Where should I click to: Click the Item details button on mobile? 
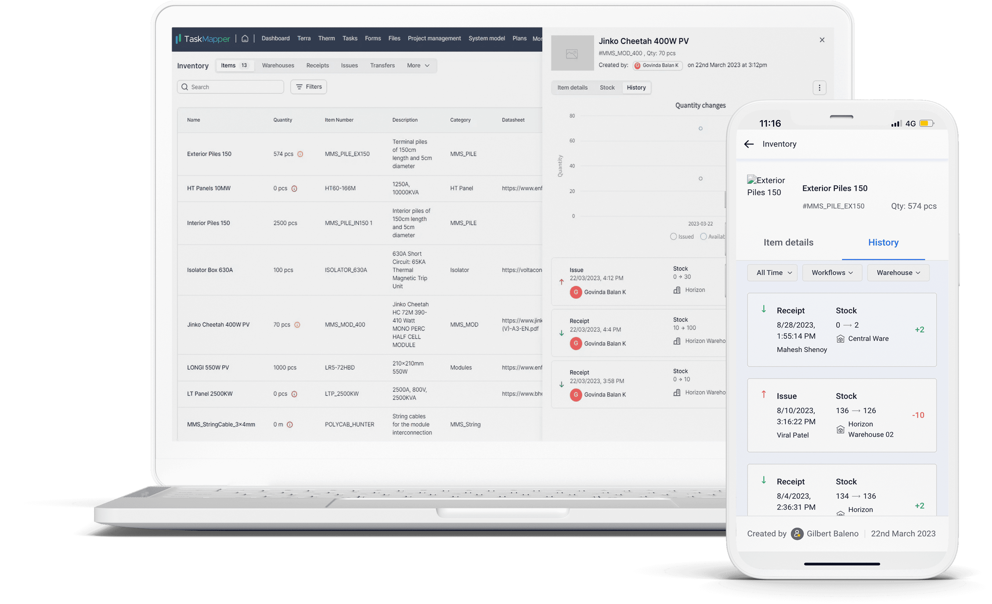788,241
